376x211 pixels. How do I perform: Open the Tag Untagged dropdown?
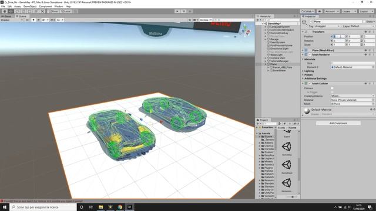(x=327, y=26)
